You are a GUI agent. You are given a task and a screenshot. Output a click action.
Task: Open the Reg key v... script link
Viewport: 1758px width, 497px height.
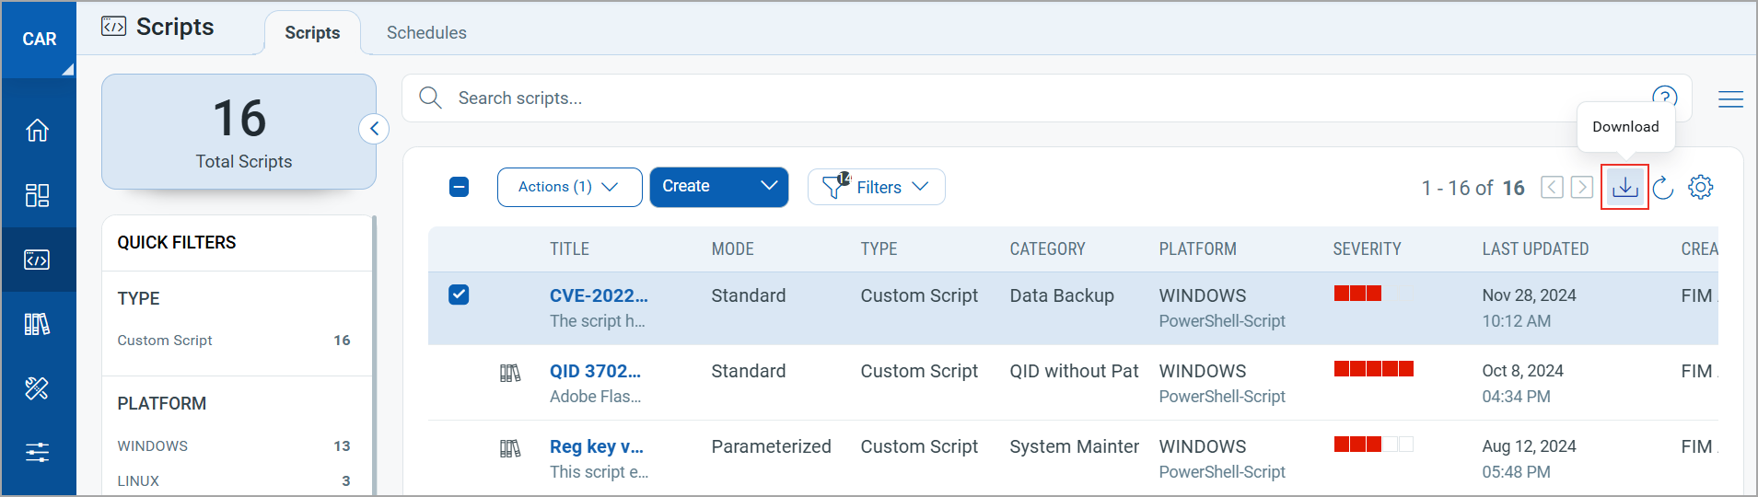pyautogui.click(x=597, y=446)
